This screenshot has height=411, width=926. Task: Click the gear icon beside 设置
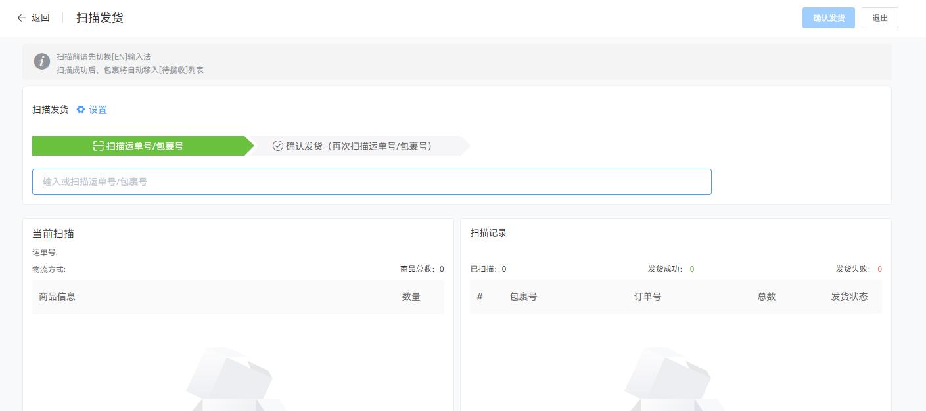click(x=81, y=110)
